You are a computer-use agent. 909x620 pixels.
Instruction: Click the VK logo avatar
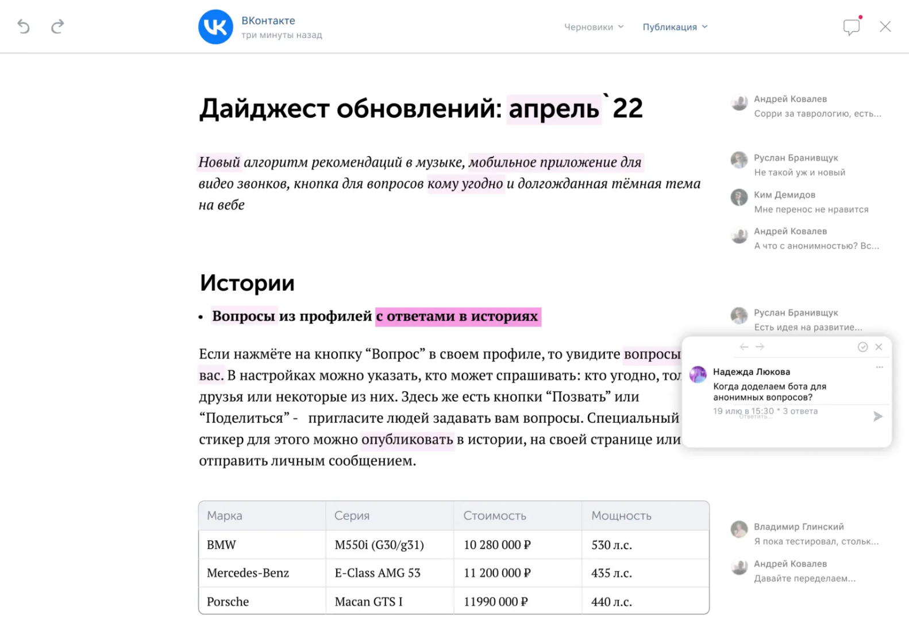pyautogui.click(x=215, y=26)
